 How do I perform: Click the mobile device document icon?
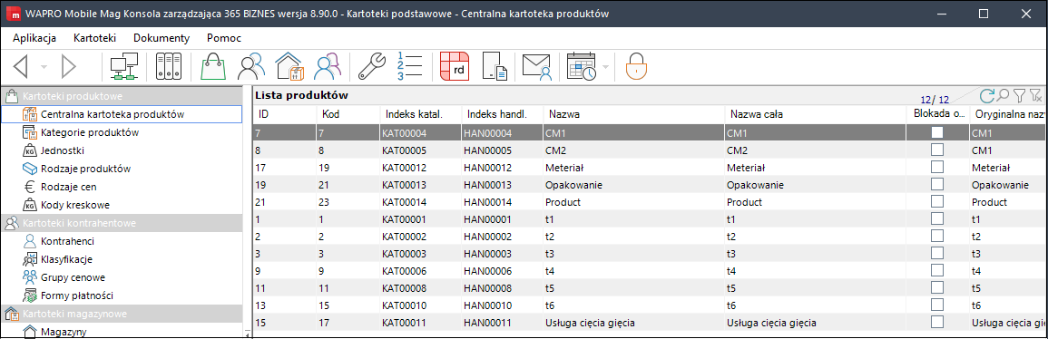[x=495, y=67]
